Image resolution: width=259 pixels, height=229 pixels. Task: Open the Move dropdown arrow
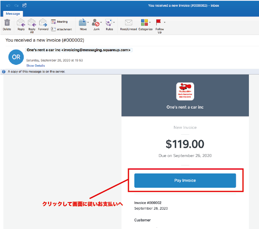[88, 22]
